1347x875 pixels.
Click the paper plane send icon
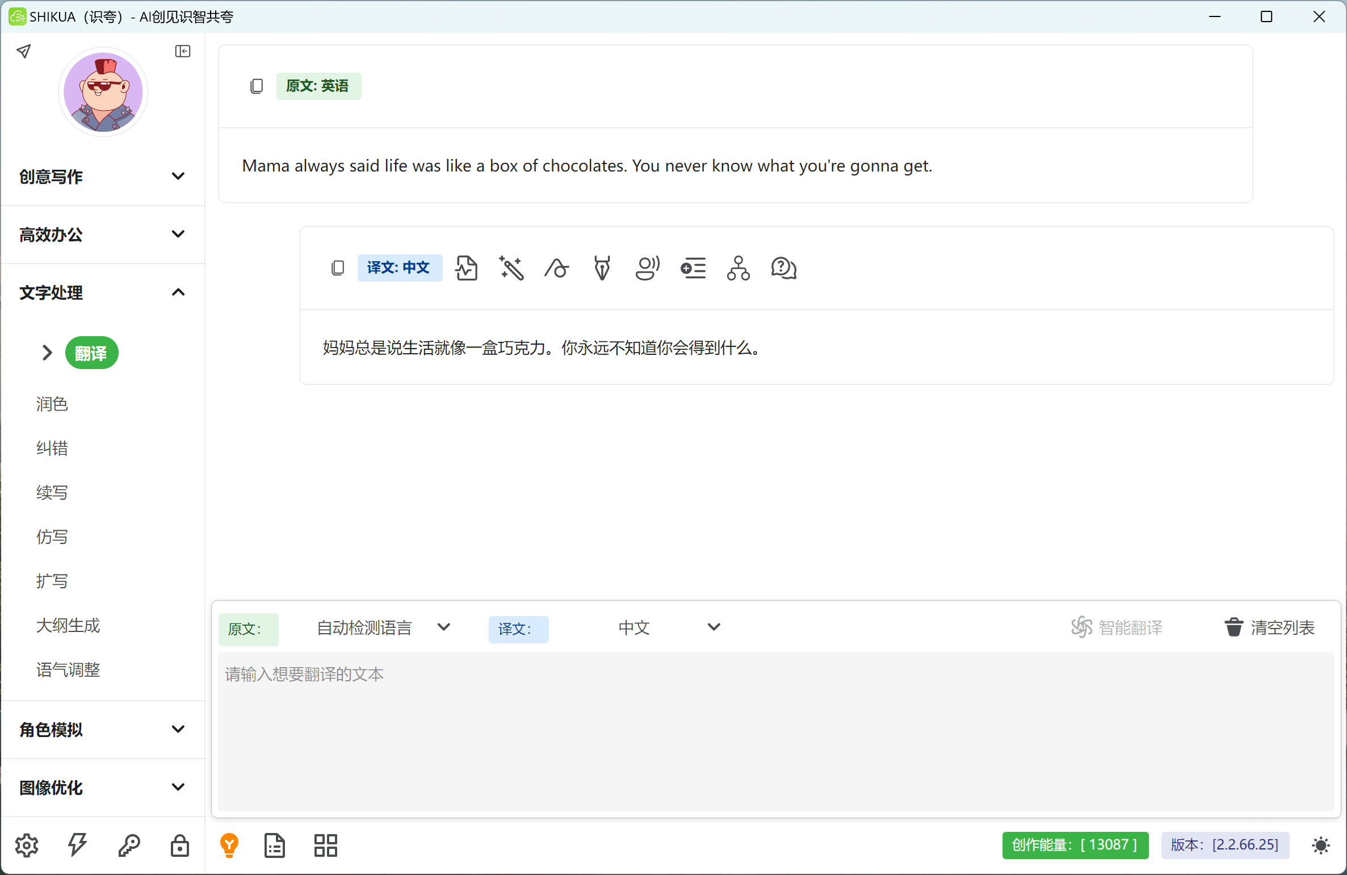pyautogui.click(x=23, y=52)
